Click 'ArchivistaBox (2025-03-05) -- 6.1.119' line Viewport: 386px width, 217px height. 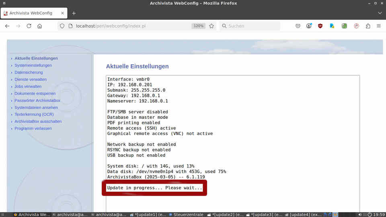156,177
